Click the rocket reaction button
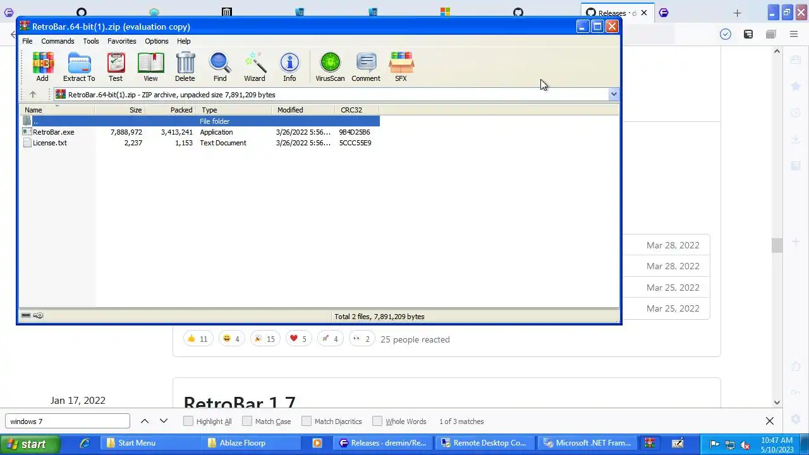The height and width of the screenshot is (455, 809). 331,339
